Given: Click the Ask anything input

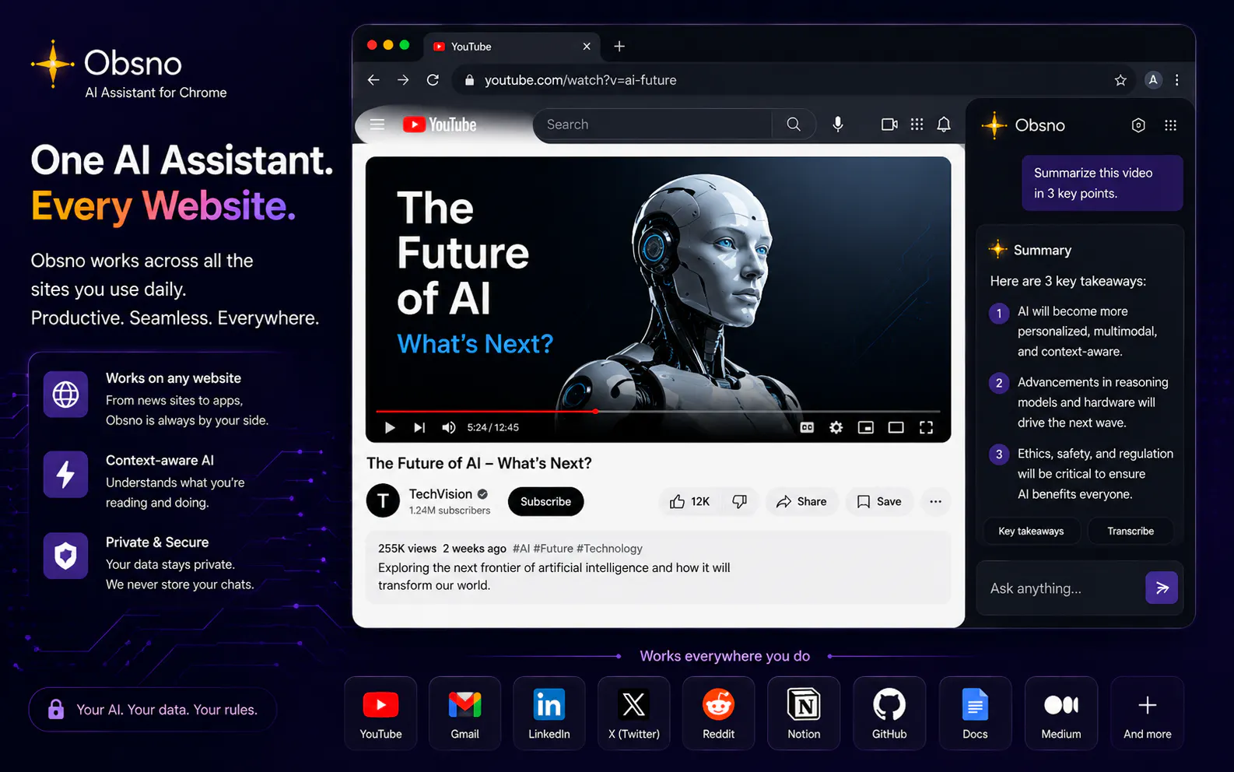Looking at the screenshot, I should point(1060,588).
